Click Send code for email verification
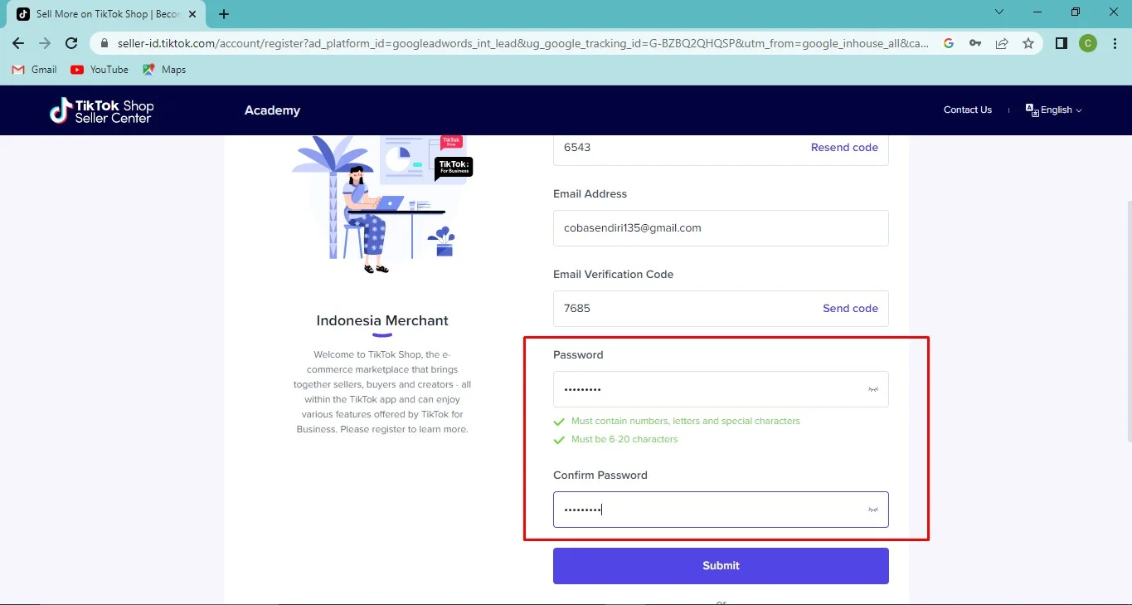The width and height of the screenshot is (1132, 605). [850, 308]
